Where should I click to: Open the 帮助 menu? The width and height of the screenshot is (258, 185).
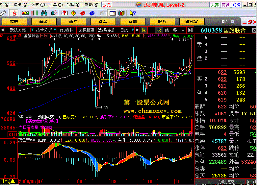click(91, 5)
